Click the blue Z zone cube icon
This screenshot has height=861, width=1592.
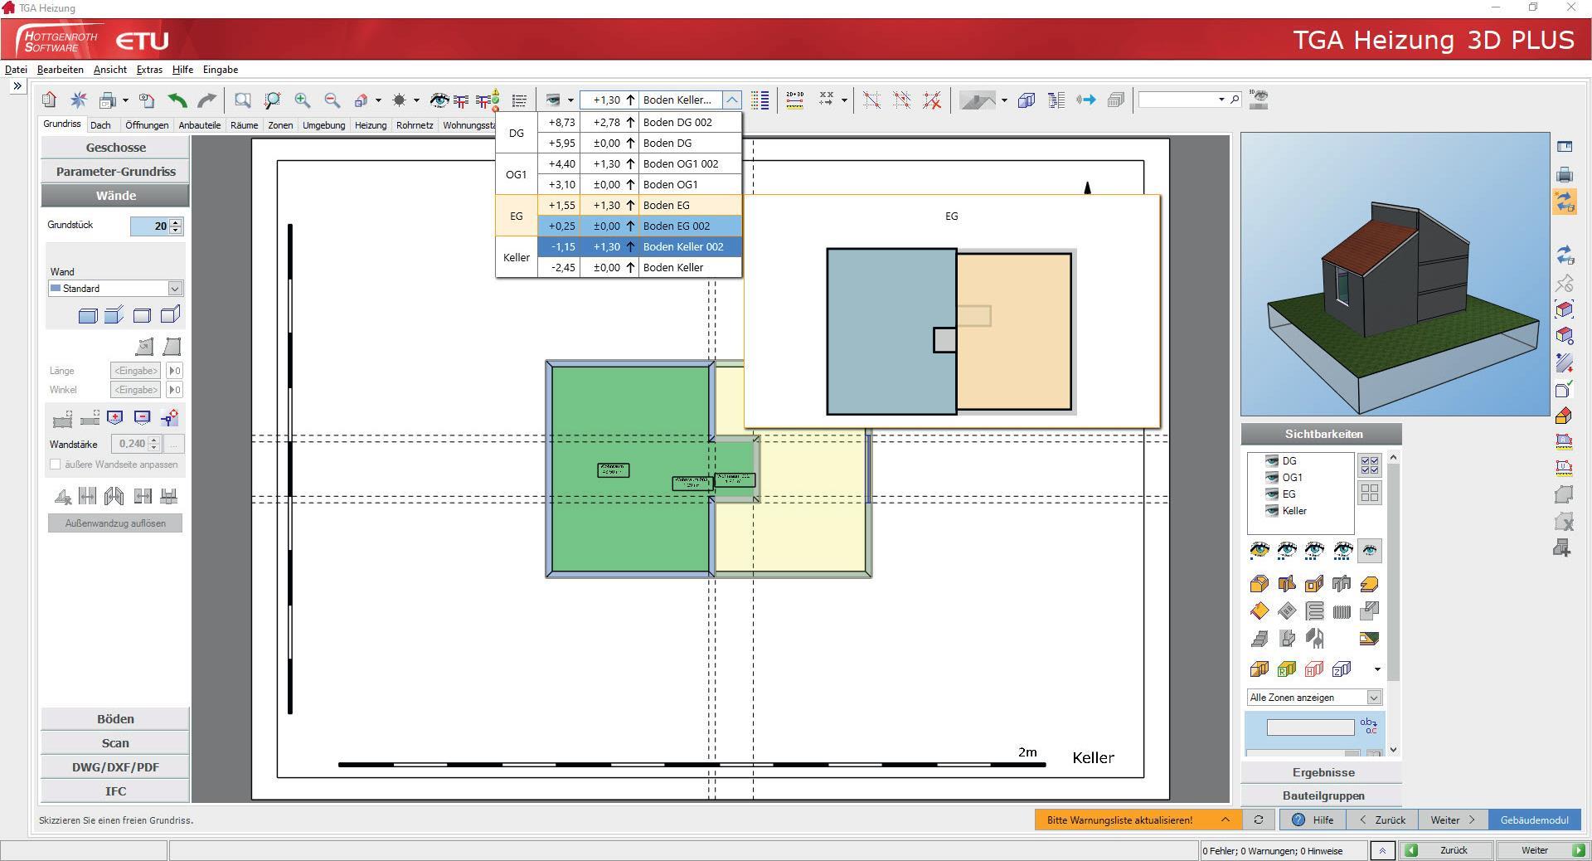[x=1342, y=669]
